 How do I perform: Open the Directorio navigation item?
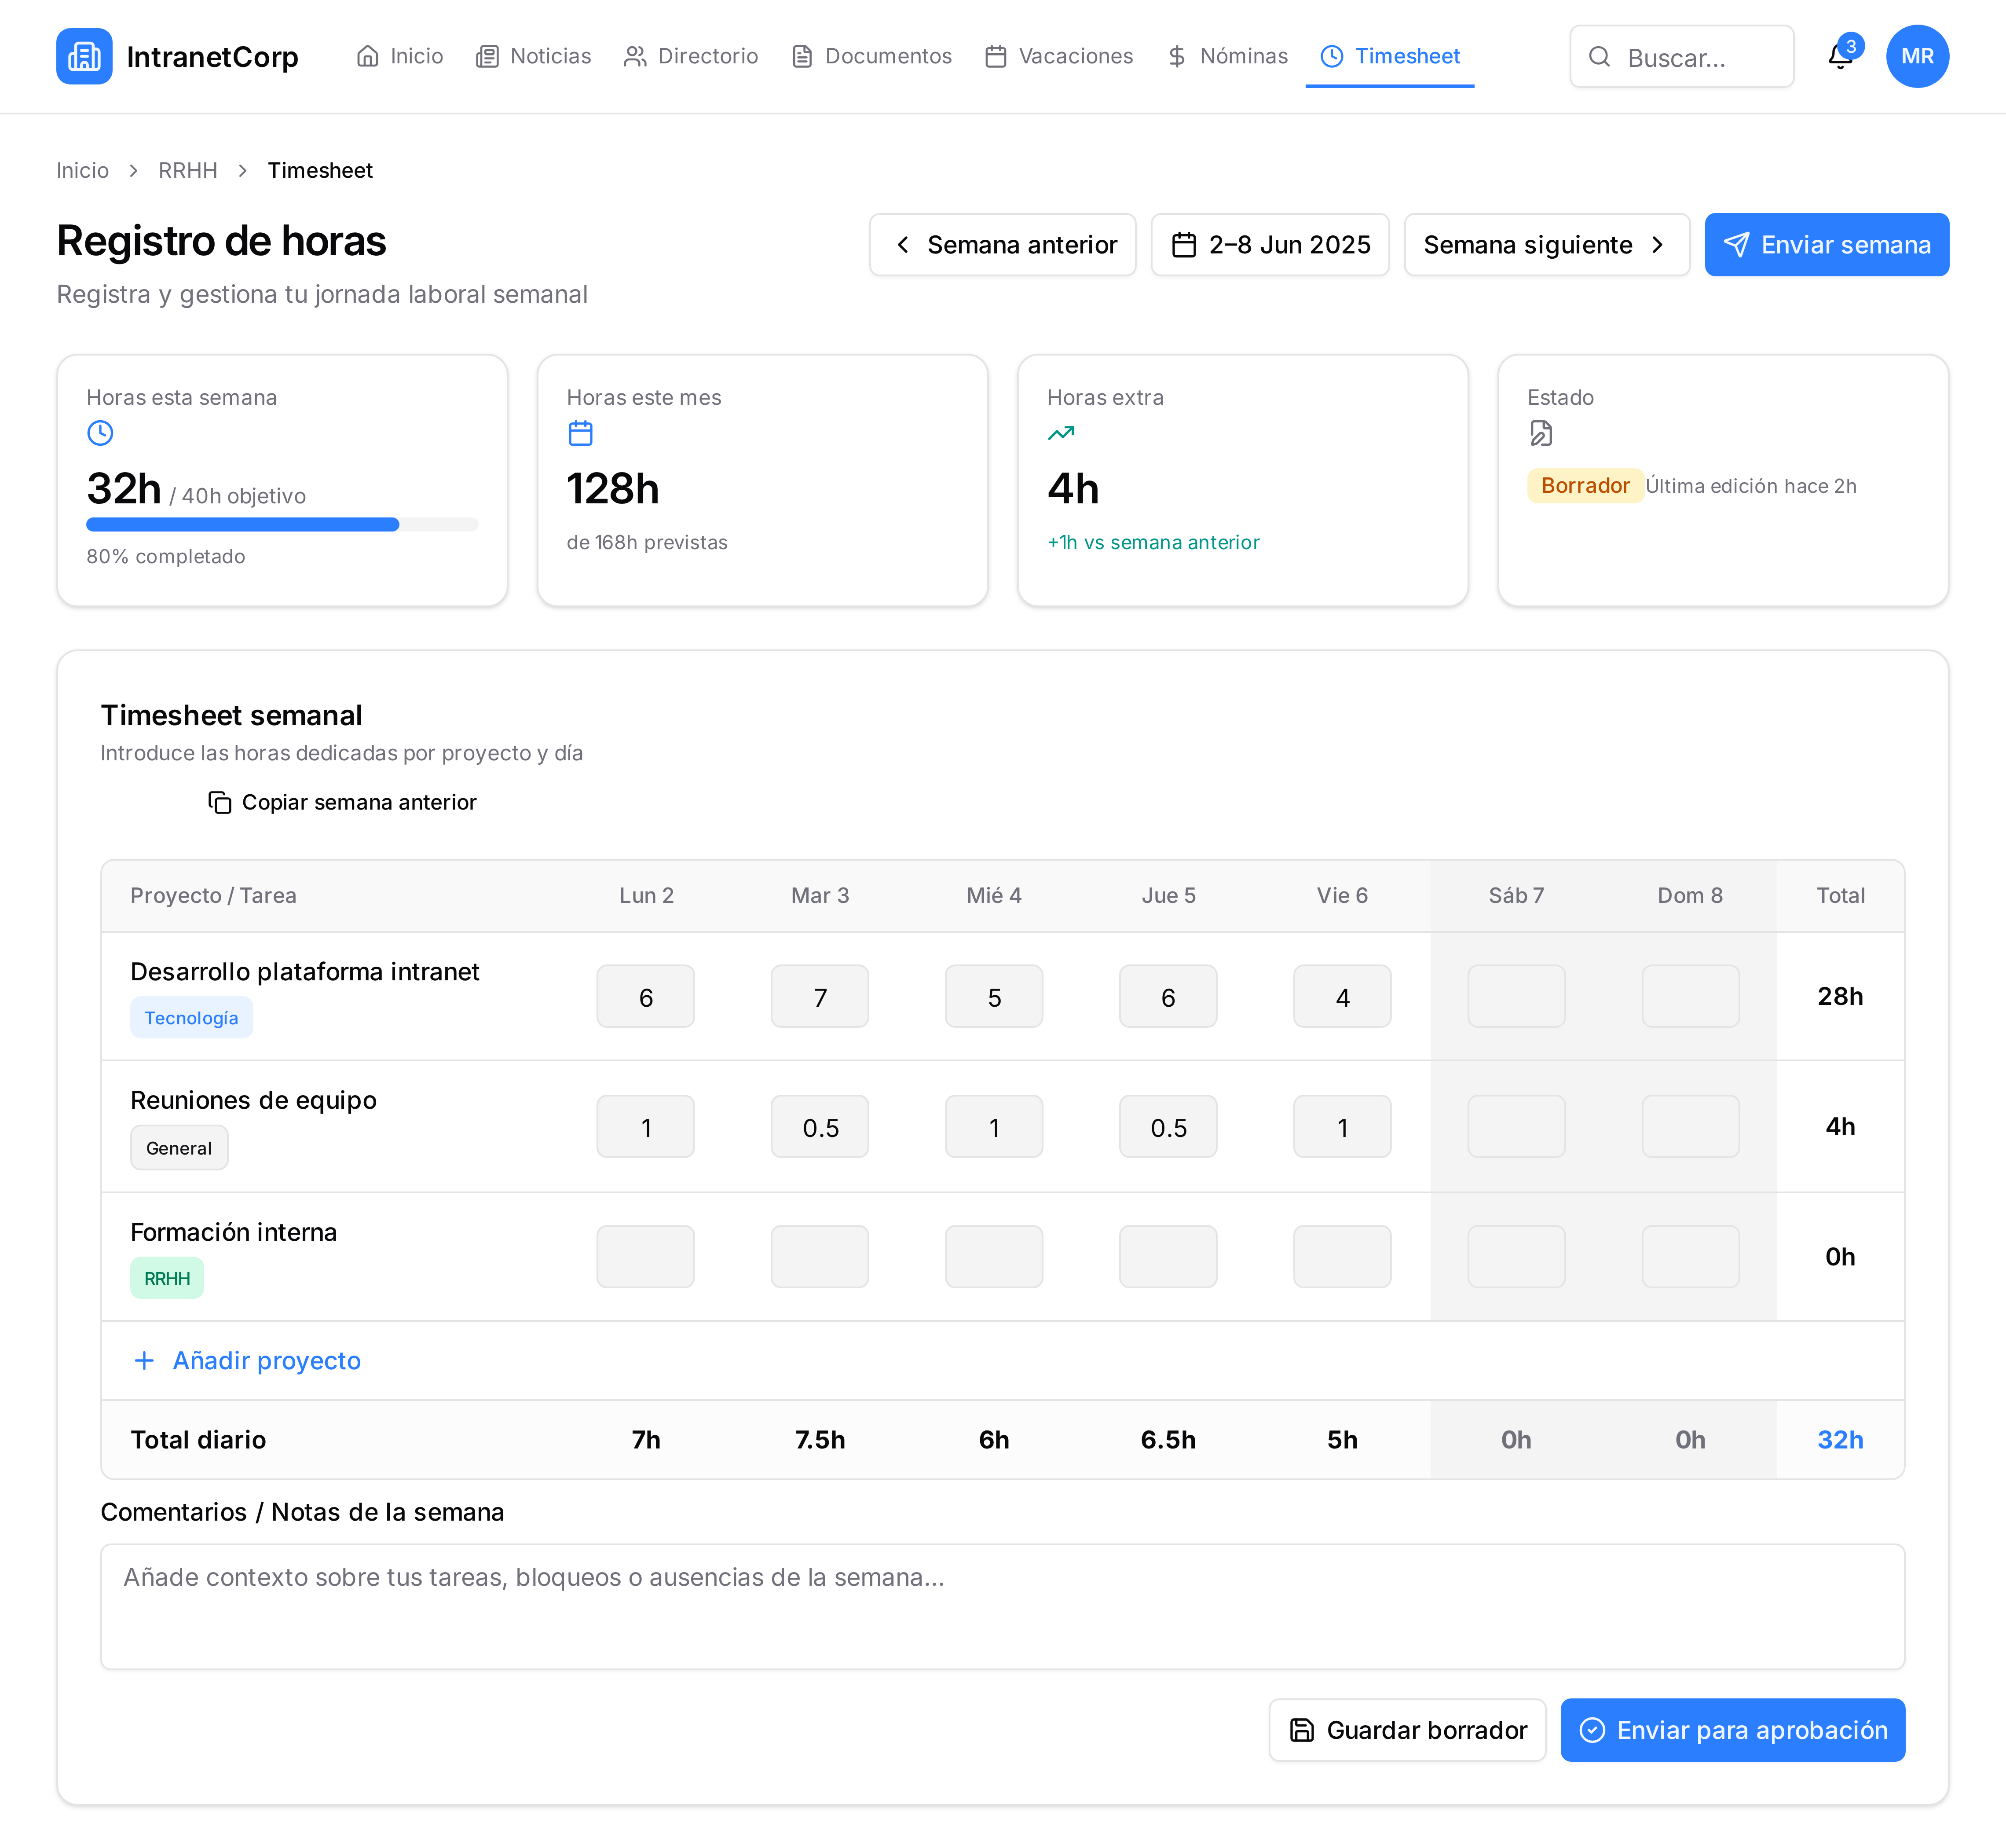click(691, 56)
